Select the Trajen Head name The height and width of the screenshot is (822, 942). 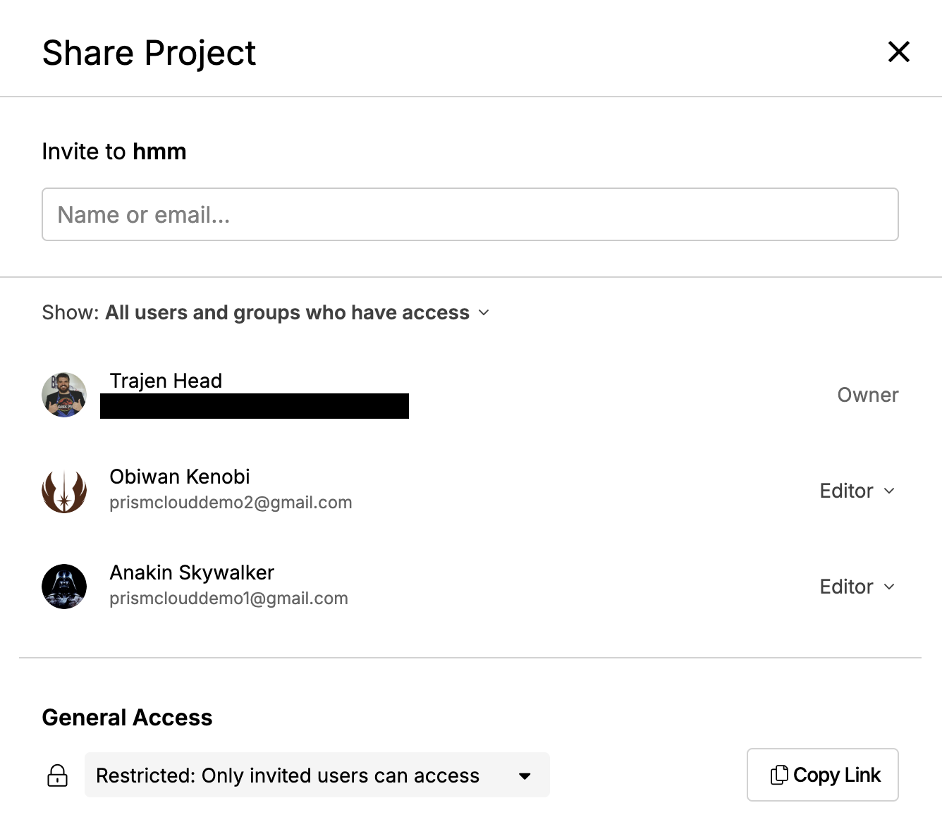tap(166, 381)
